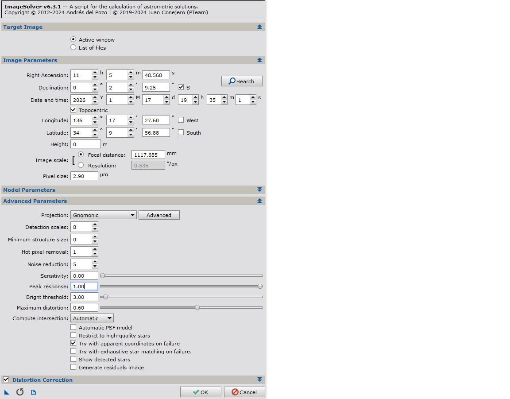This screenshot has width=510, height=399.
Task: Open Advanced projection settings button
Action: (159, 215)
